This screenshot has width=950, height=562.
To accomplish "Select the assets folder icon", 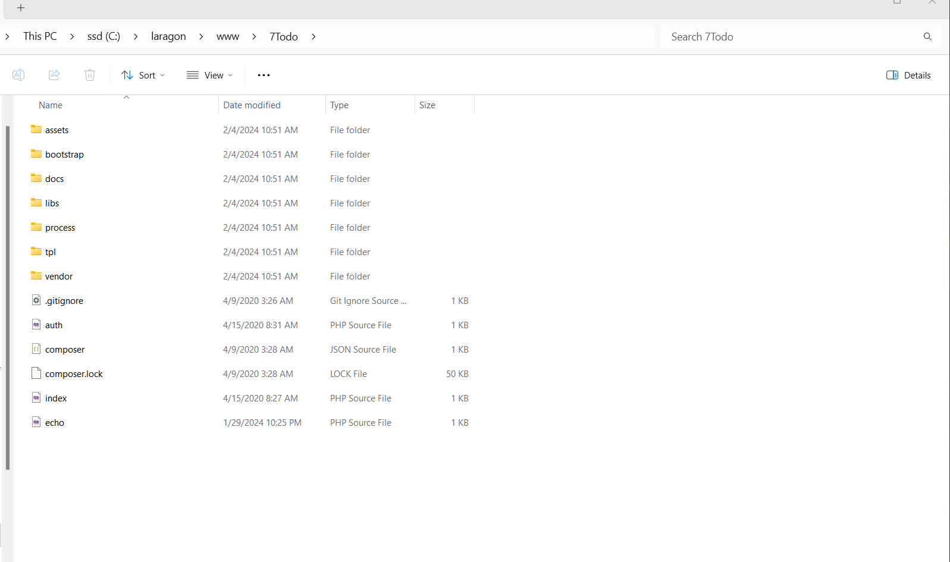I will tap(36, 129).
